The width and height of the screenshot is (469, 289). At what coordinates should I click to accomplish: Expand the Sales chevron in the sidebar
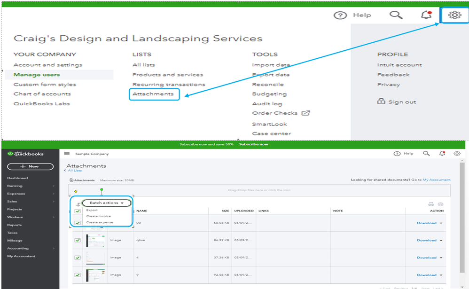pos(54,201)
